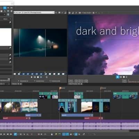Select the silhouetted man video clip
The image size is (139, 139).
(x=62, y=107)
